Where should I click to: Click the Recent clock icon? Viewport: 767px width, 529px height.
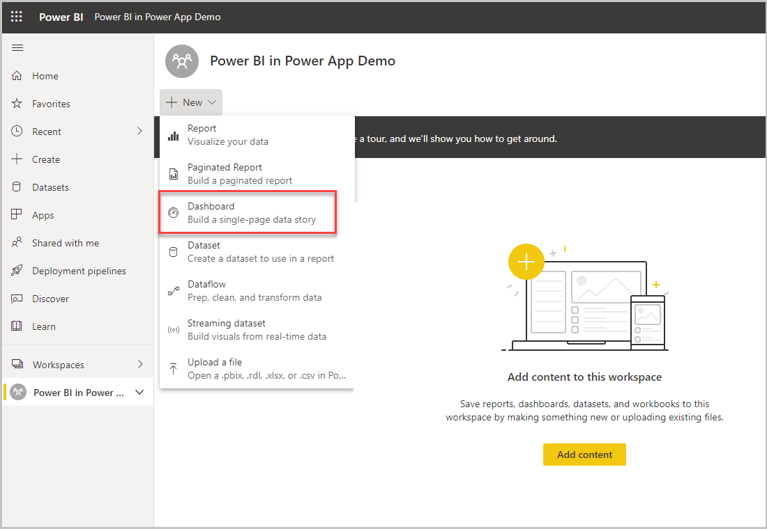pyautogui.click(x=17, y=132)
